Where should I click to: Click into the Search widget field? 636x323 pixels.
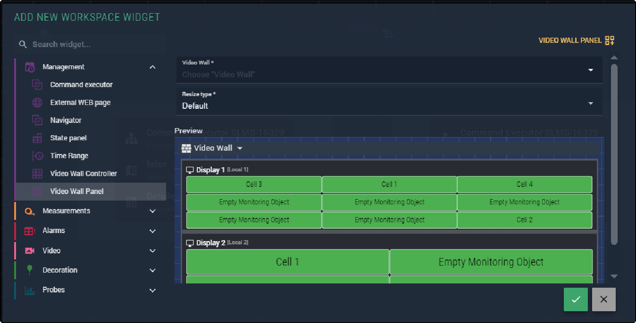(94, 44)
